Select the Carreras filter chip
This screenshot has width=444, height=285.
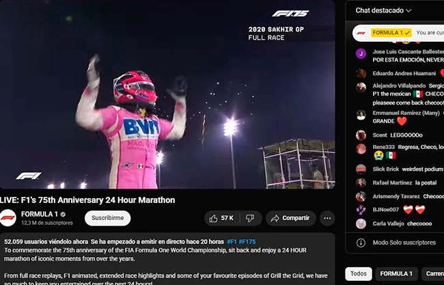point(433,273)
